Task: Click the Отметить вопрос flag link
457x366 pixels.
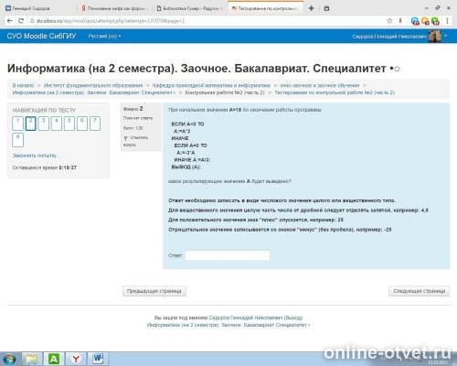Action: click(135, 141)
